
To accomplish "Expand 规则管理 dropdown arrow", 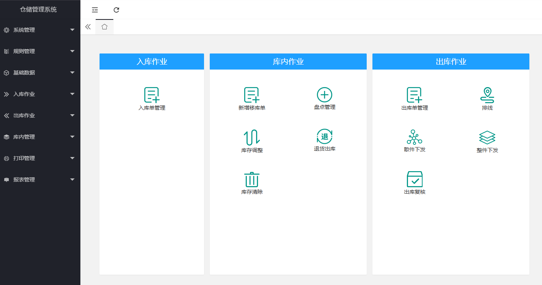I will point(72,51).
